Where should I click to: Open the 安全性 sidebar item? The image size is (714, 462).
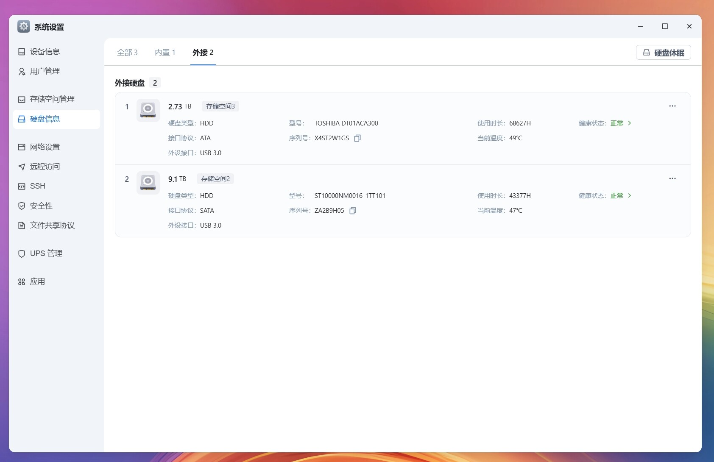[56, 206]
